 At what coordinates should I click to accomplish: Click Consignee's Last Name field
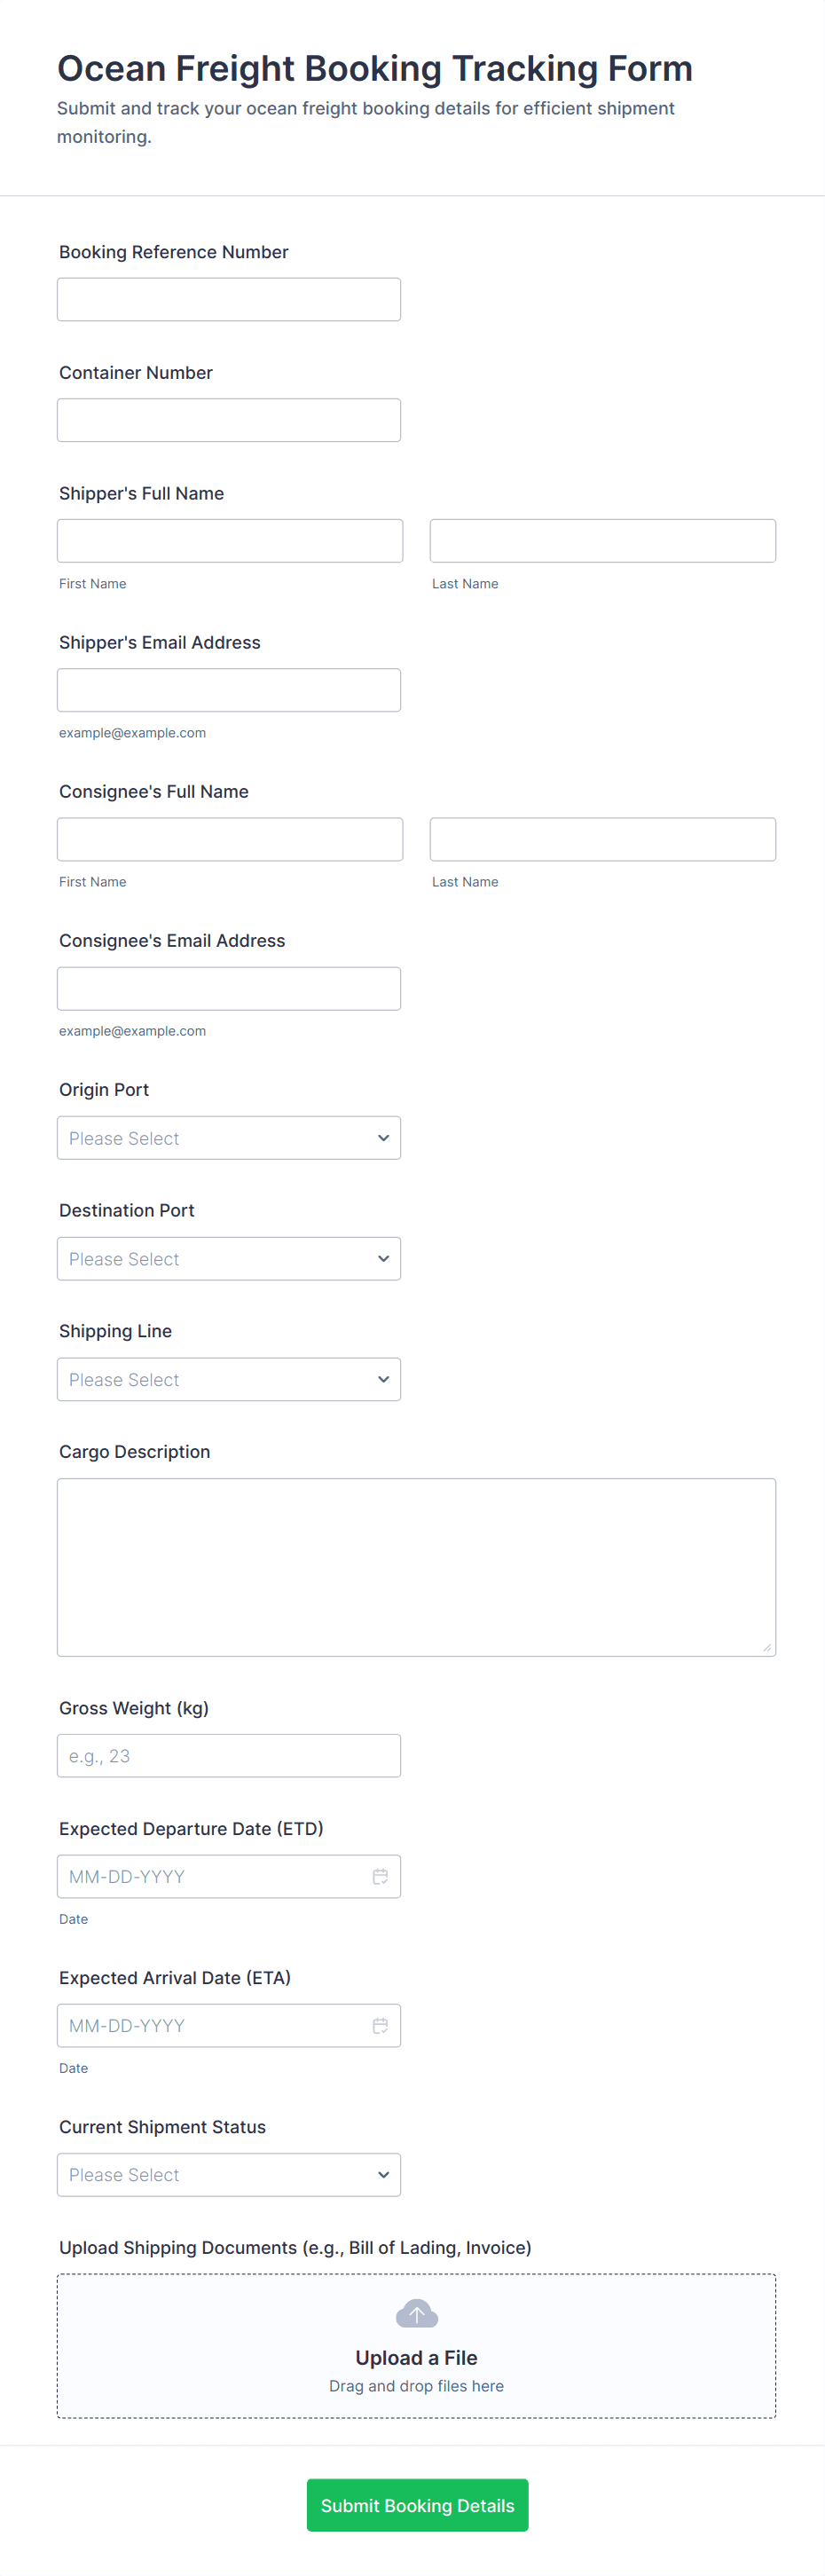pos(602,839)
